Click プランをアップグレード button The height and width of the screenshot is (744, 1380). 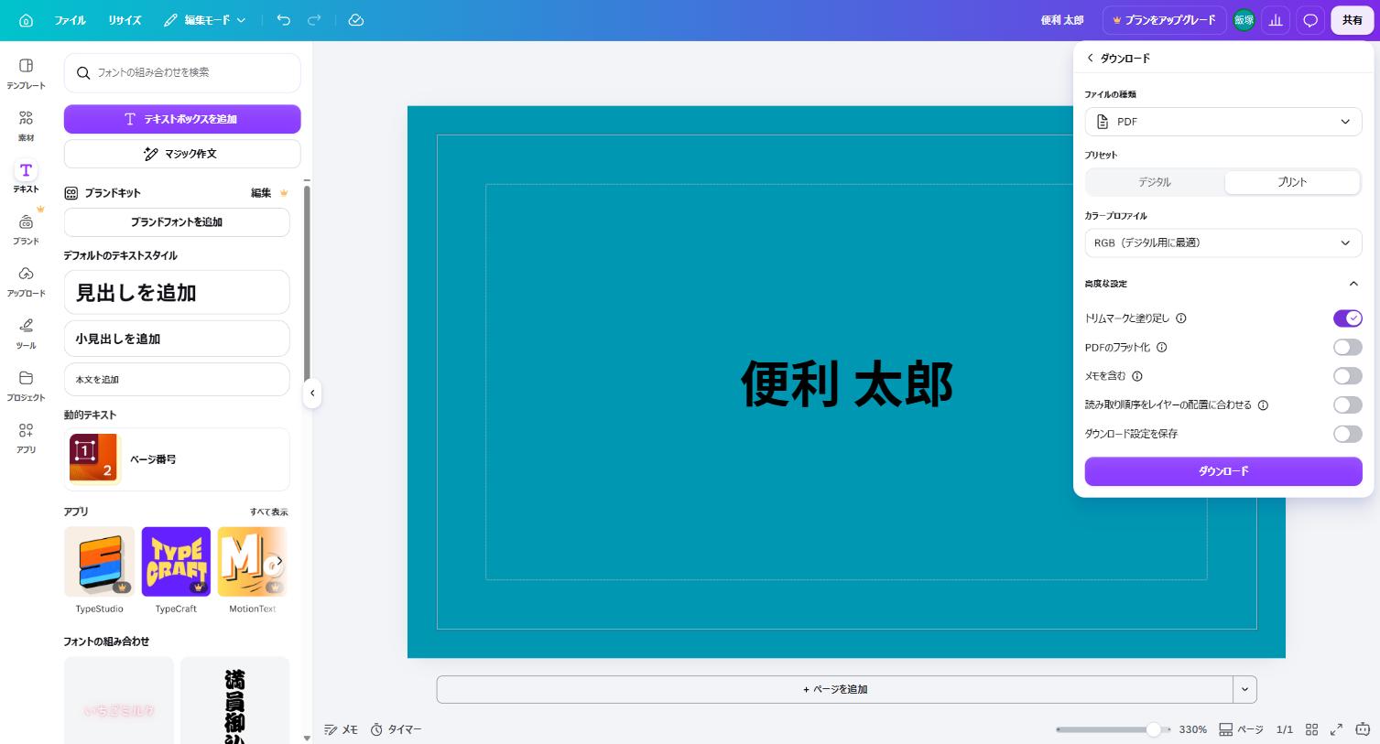click(x=1165, y=20)
